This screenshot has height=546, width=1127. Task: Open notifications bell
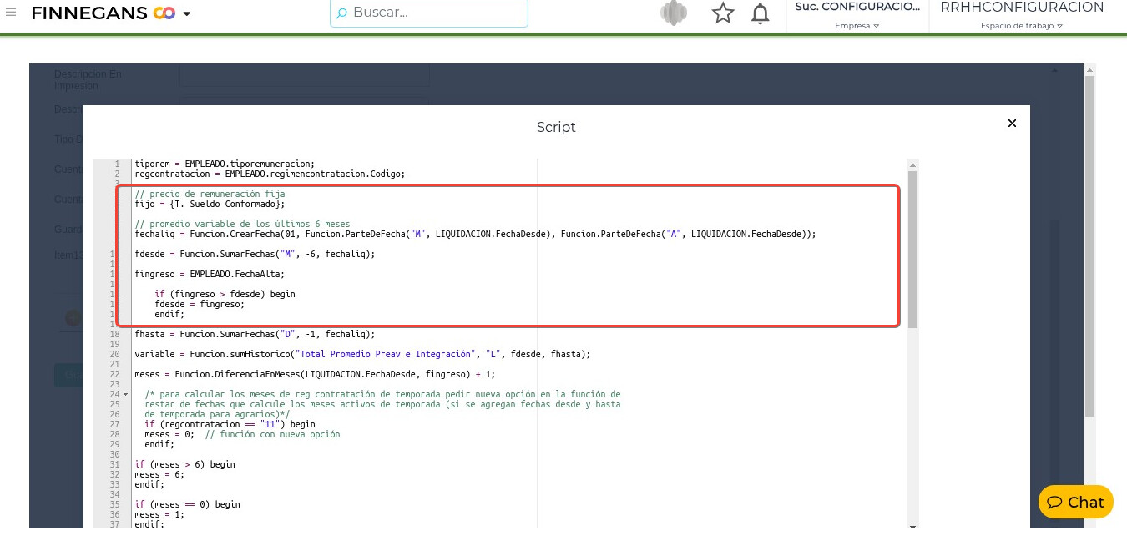point(760,13)
